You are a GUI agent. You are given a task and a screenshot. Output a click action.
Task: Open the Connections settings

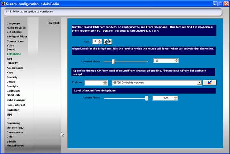[15, 41]
